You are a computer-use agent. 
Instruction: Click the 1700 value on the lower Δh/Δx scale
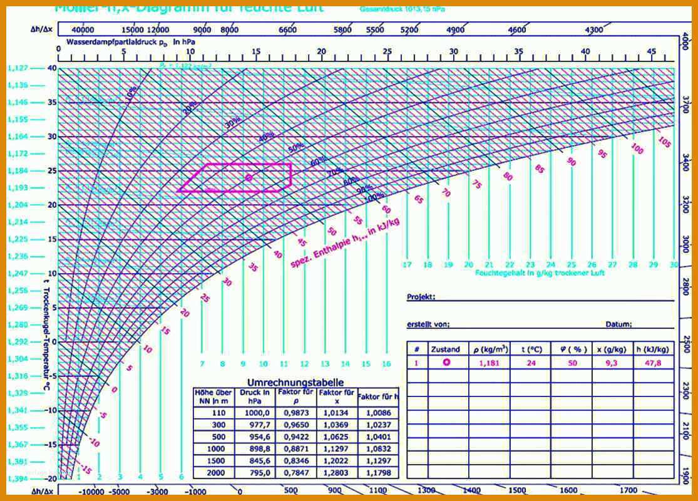pyautogui.click(x=629, y=490)
